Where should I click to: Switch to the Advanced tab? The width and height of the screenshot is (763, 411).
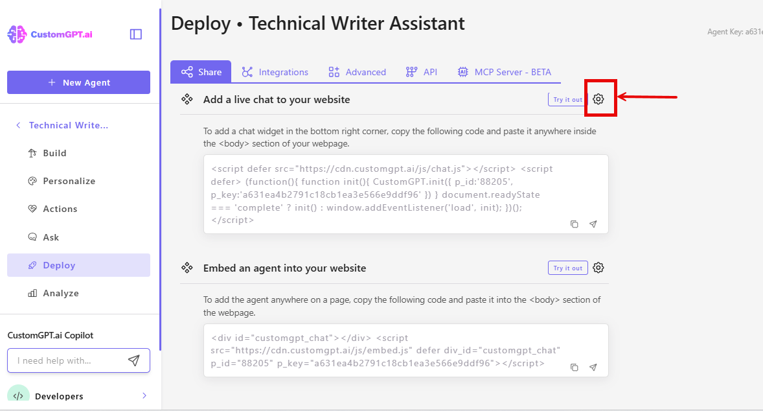tap(357, 72)
